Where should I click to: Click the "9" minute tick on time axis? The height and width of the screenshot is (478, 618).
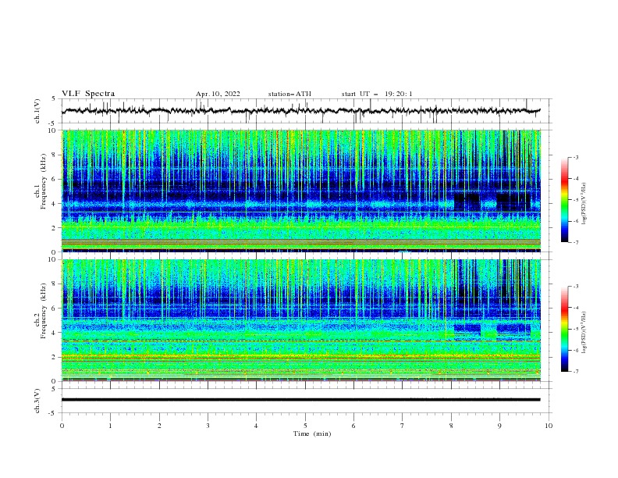(x=499, y=426)
